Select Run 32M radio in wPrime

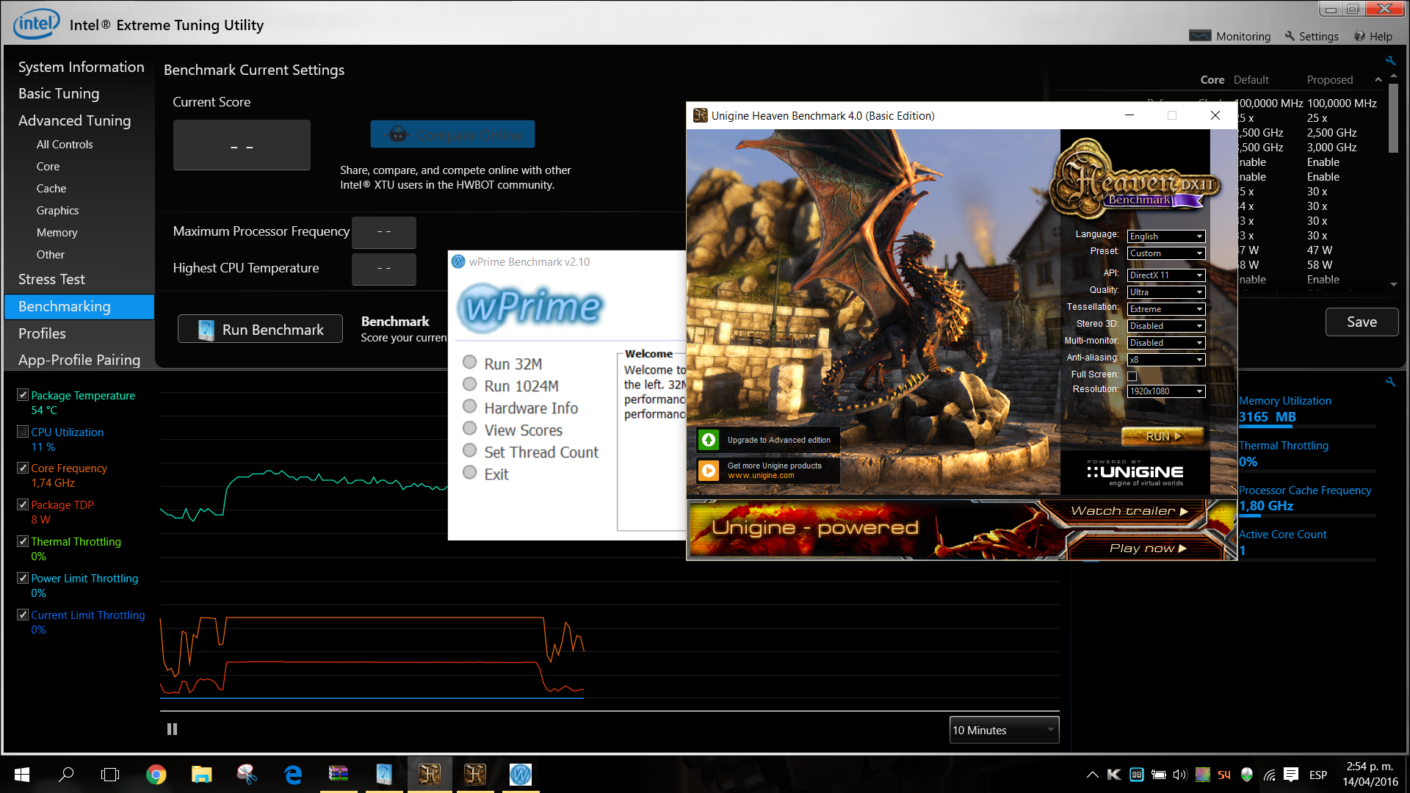click(x=470, y=362)
